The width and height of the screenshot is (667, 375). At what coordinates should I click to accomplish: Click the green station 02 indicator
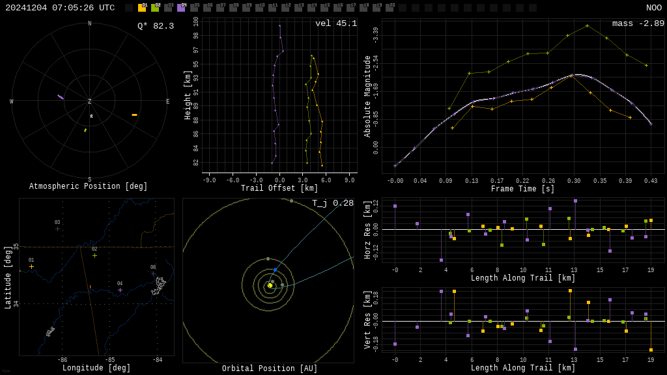coord(155,8)
